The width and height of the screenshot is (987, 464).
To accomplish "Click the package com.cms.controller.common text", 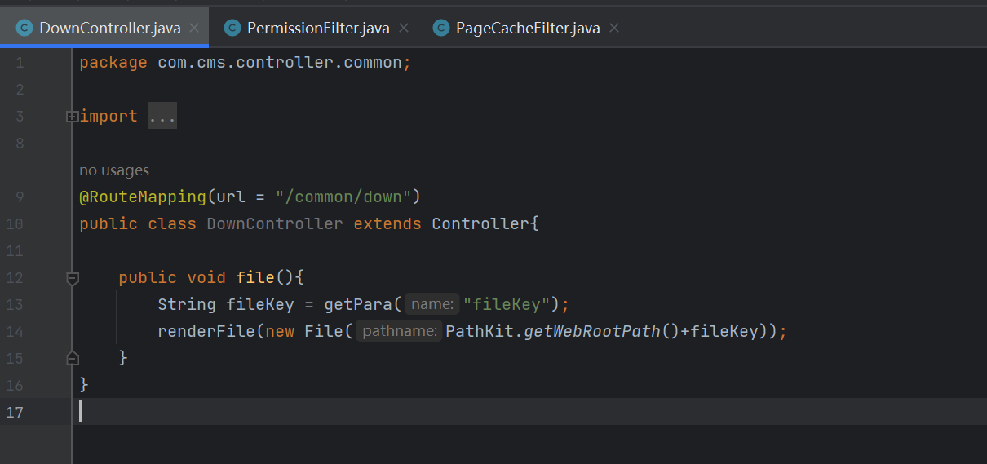I will 245,63.
